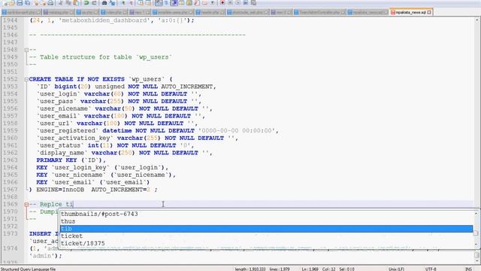Click the Paste toolbar icon
This screenshot has height=271, width=481.
click(76, 3)
